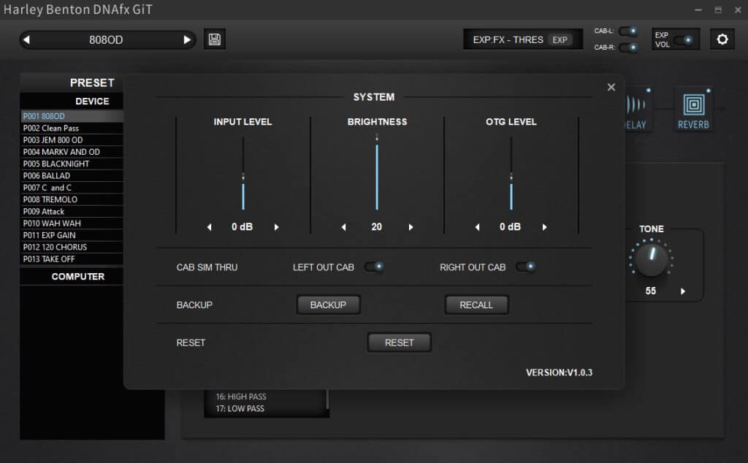Click the VERSION:V1.0.3 label
Image resolution: width=748 pixels, height=463 pixels.
559,372
